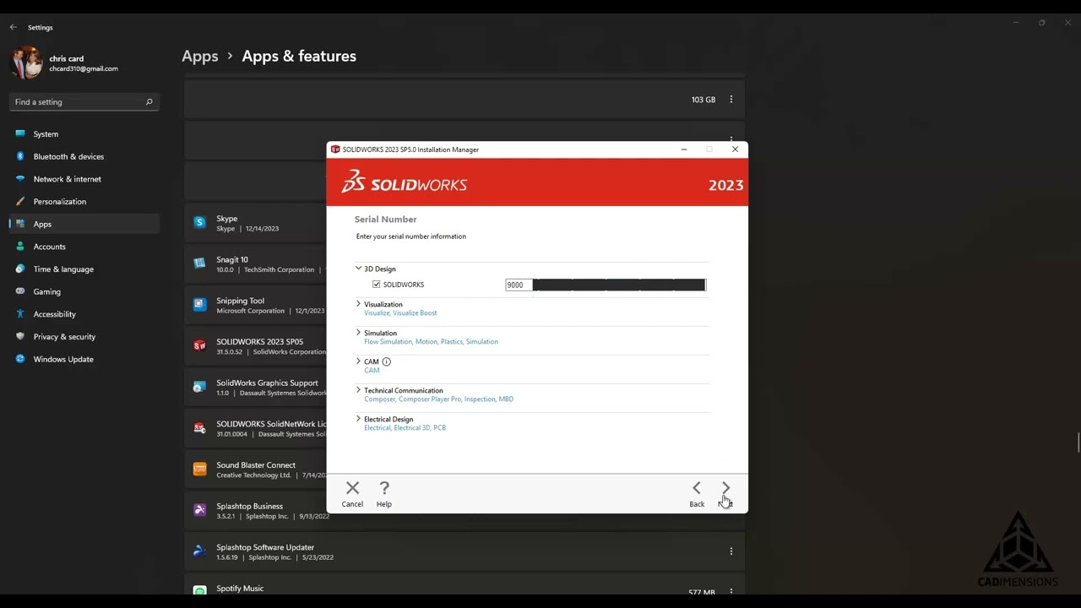Image resolution: width=1081 pixels, height=608 pixels.
Task: Open installer Help
Action: point(384,494)
